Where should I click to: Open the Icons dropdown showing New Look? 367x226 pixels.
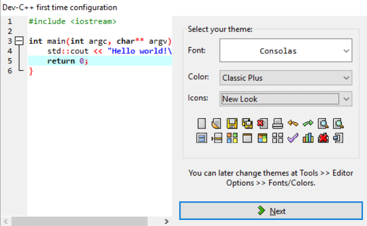tap(286, 99)
